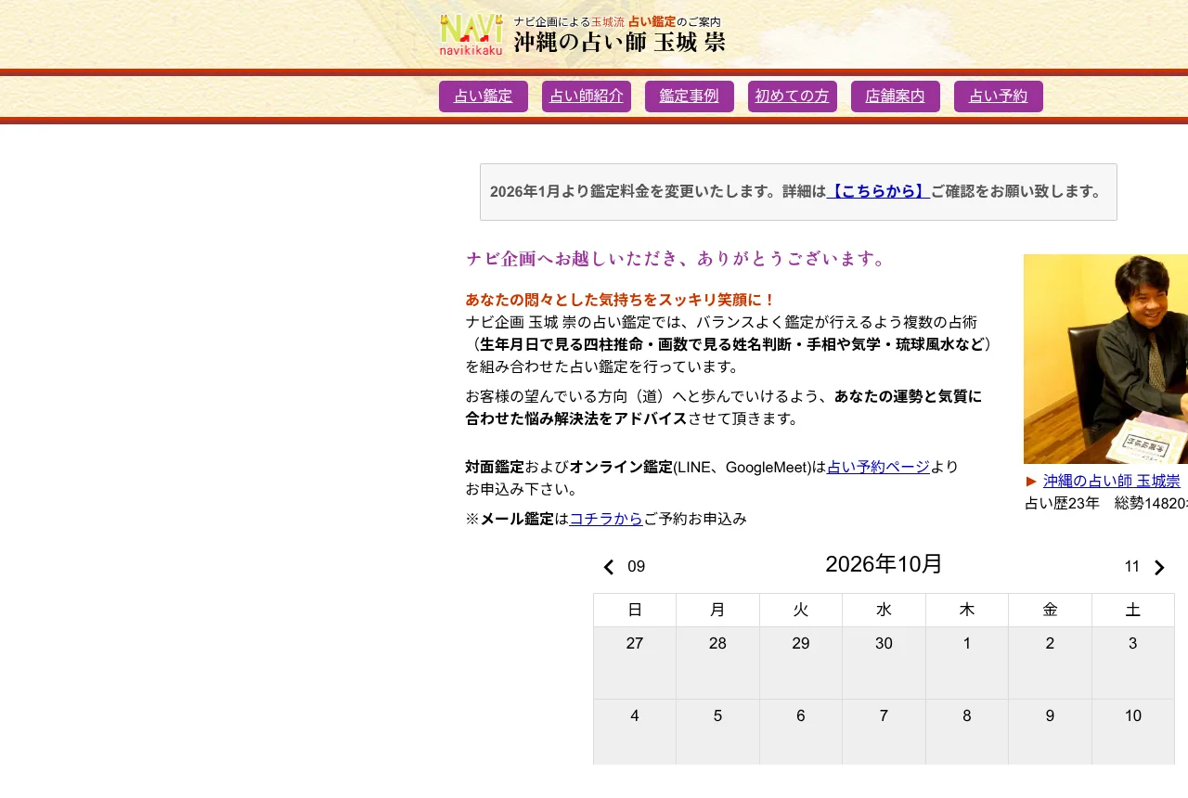
Task: Select calendar date 8
Action: coord(967,732)
